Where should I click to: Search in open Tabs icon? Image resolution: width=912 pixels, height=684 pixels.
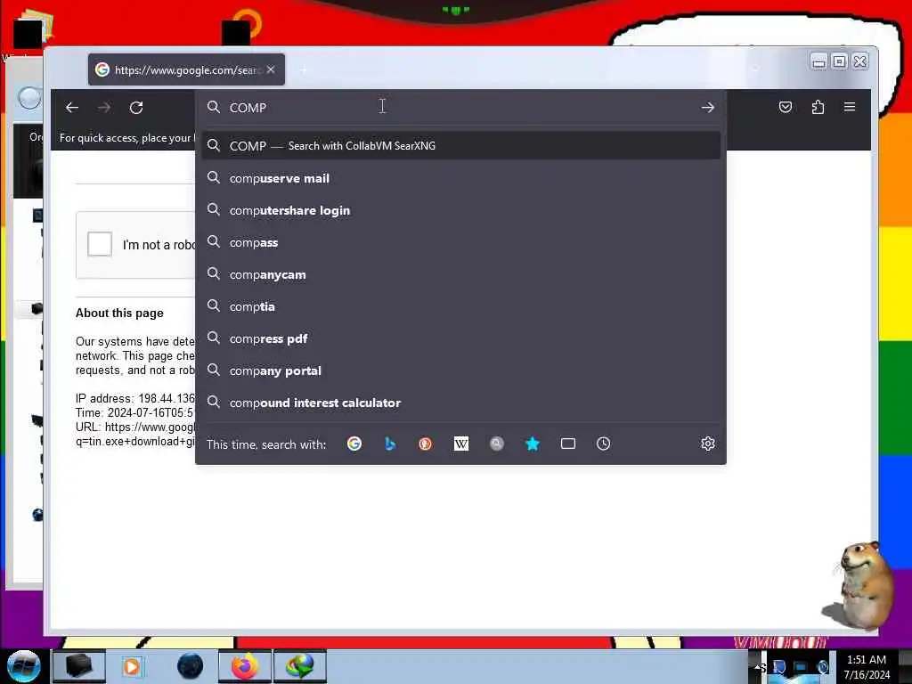coord(567,444)
